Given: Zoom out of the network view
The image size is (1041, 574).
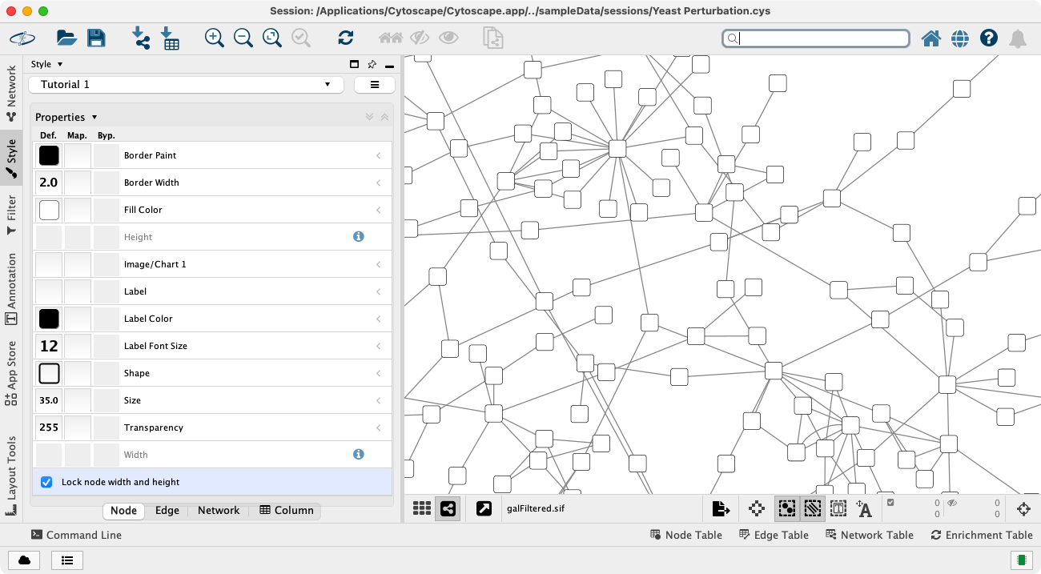Looking at the screenshot, I should pos(243,38).
